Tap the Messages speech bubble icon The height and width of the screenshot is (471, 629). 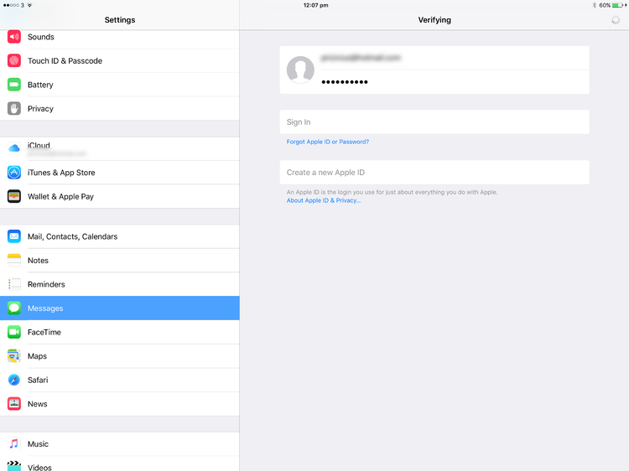point(14,308)
